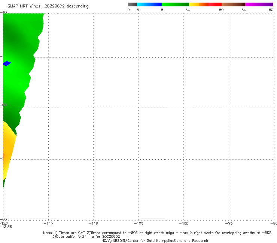Viewport: 277px width, 243px height.
Task: Click the longitude label '-110'
Action: pyautogui.click(x=93, y=223)
